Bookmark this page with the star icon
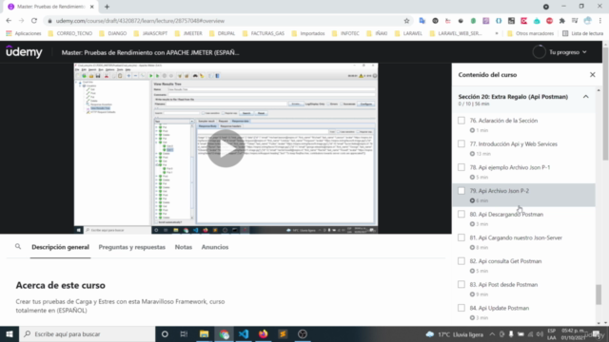 point(406,21)
